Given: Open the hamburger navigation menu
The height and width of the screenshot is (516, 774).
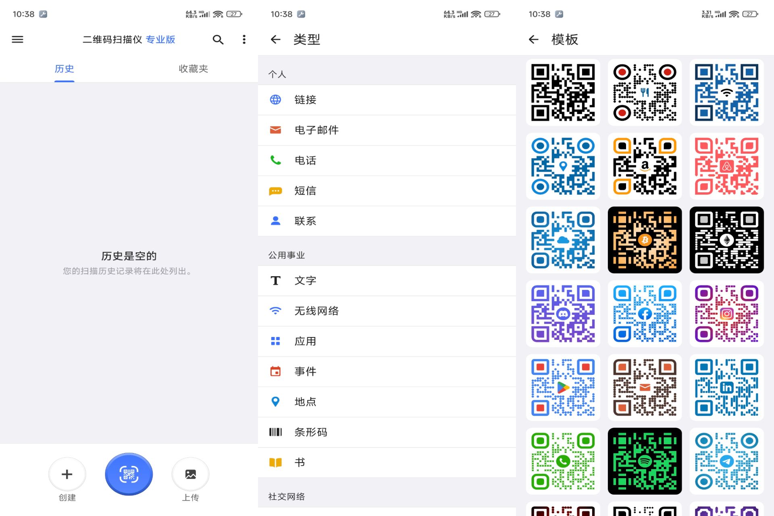Looking at the screenshot, I should 17,40.
